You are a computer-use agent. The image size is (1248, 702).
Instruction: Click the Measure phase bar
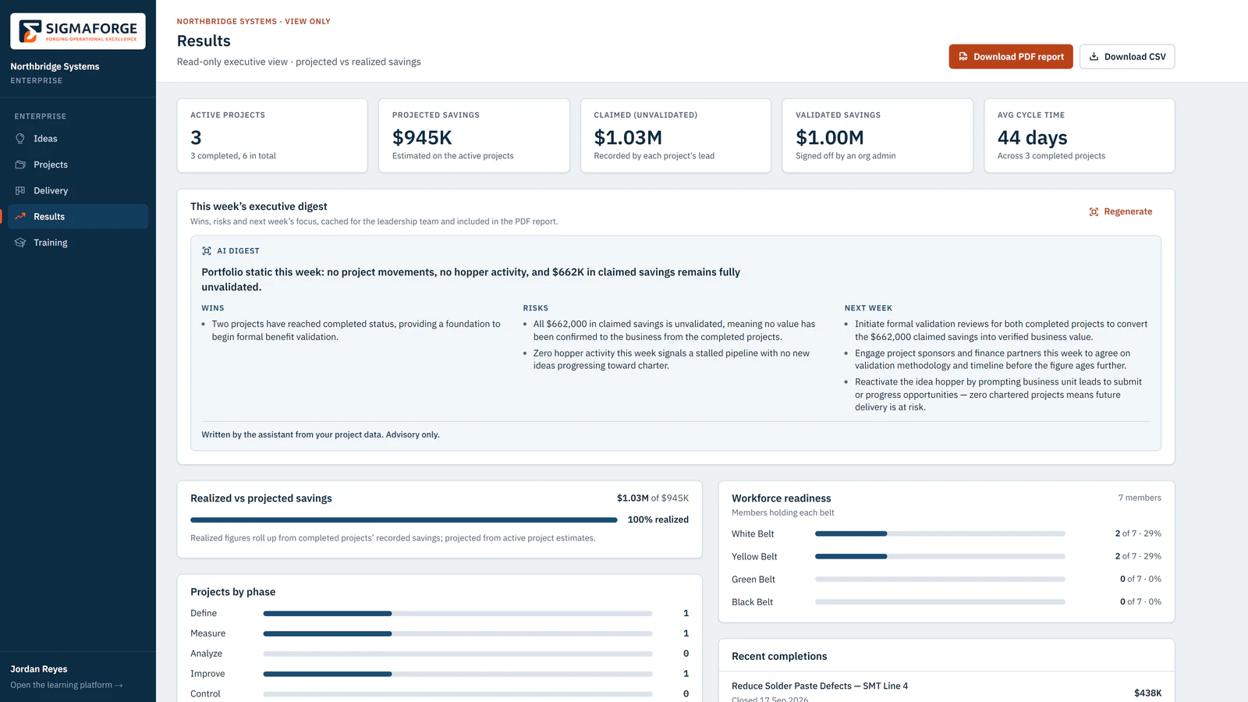point(458,633)
